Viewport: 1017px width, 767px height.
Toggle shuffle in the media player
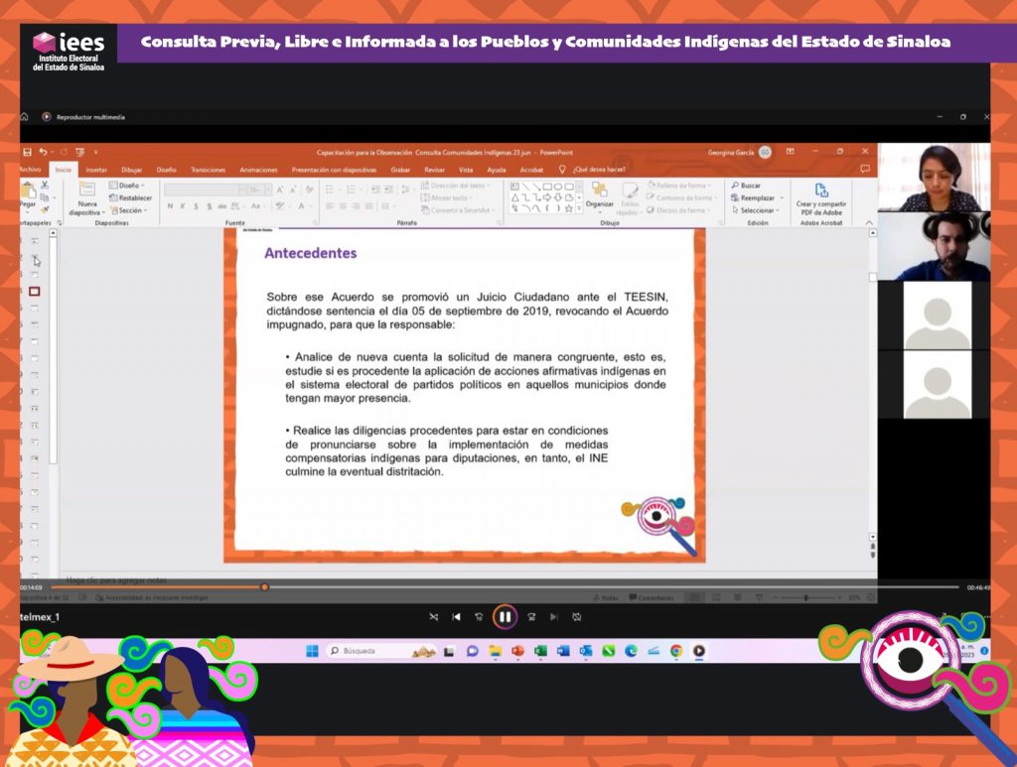click(433, 617)
